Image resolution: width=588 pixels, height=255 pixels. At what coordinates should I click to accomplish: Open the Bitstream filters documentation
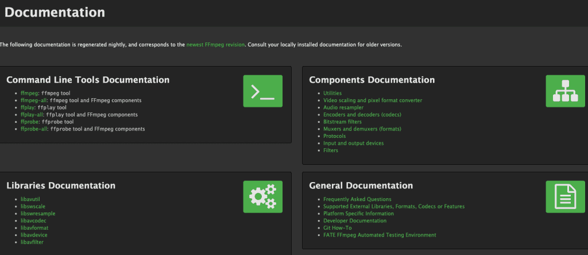[342, 122]
